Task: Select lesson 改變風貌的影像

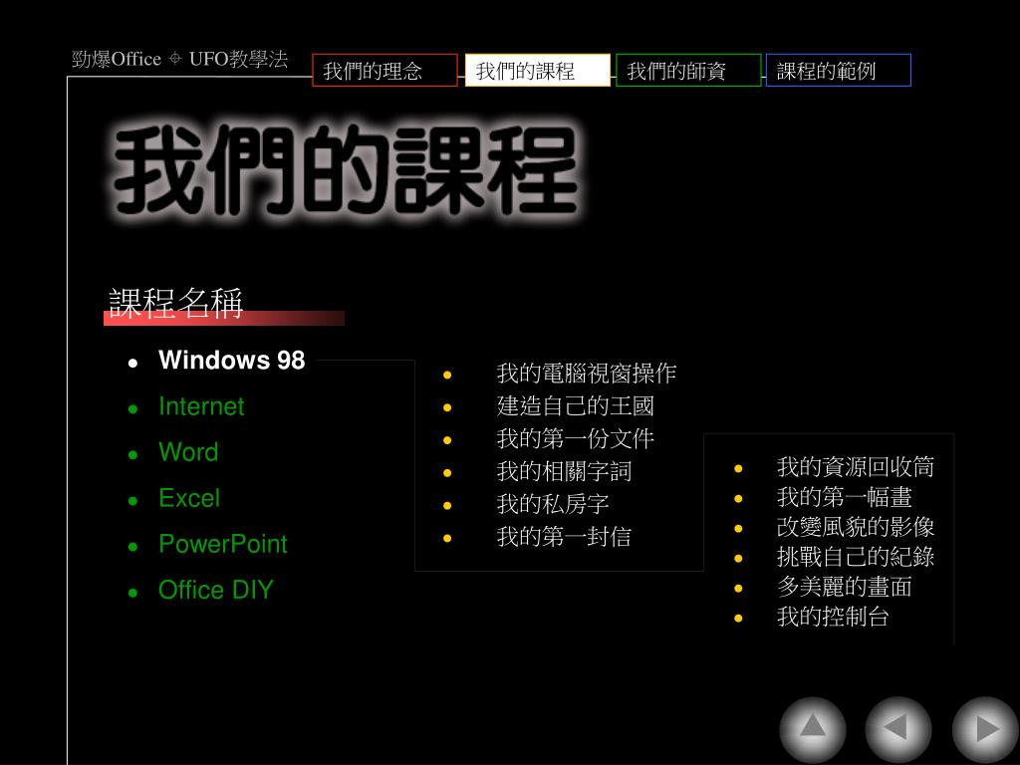Action: click(x=856, y=527)
